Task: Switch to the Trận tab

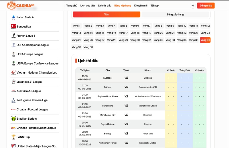Action: point(106,14)
